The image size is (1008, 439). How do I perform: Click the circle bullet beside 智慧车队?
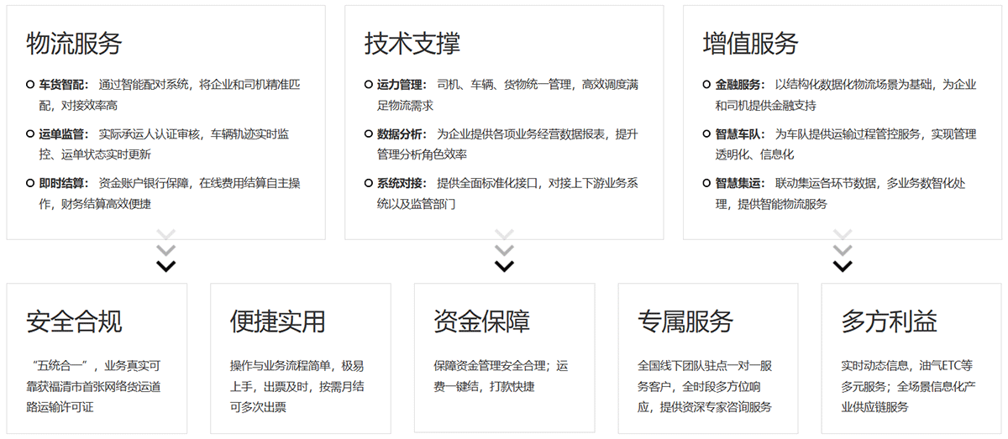(x=707, y=133)
